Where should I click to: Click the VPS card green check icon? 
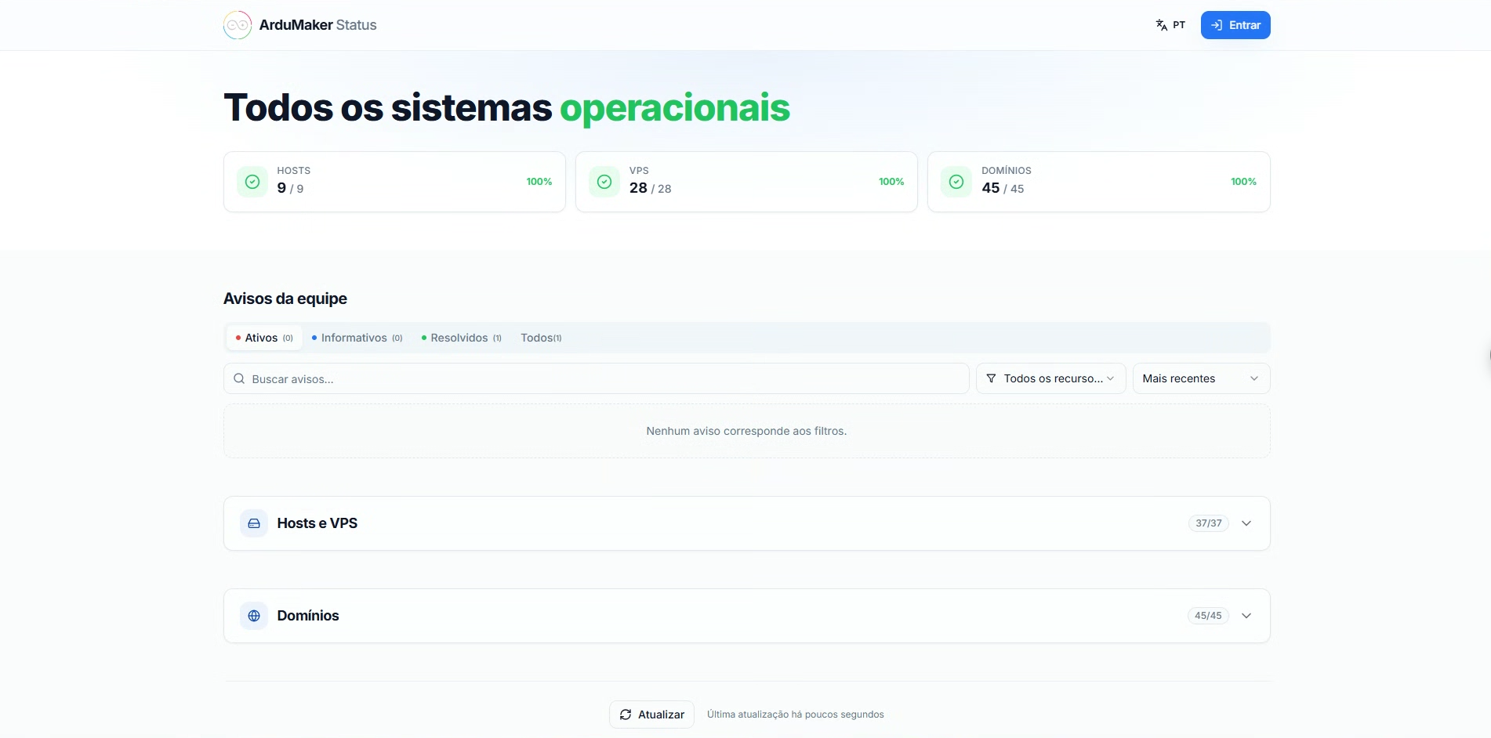tap(604, 182)
